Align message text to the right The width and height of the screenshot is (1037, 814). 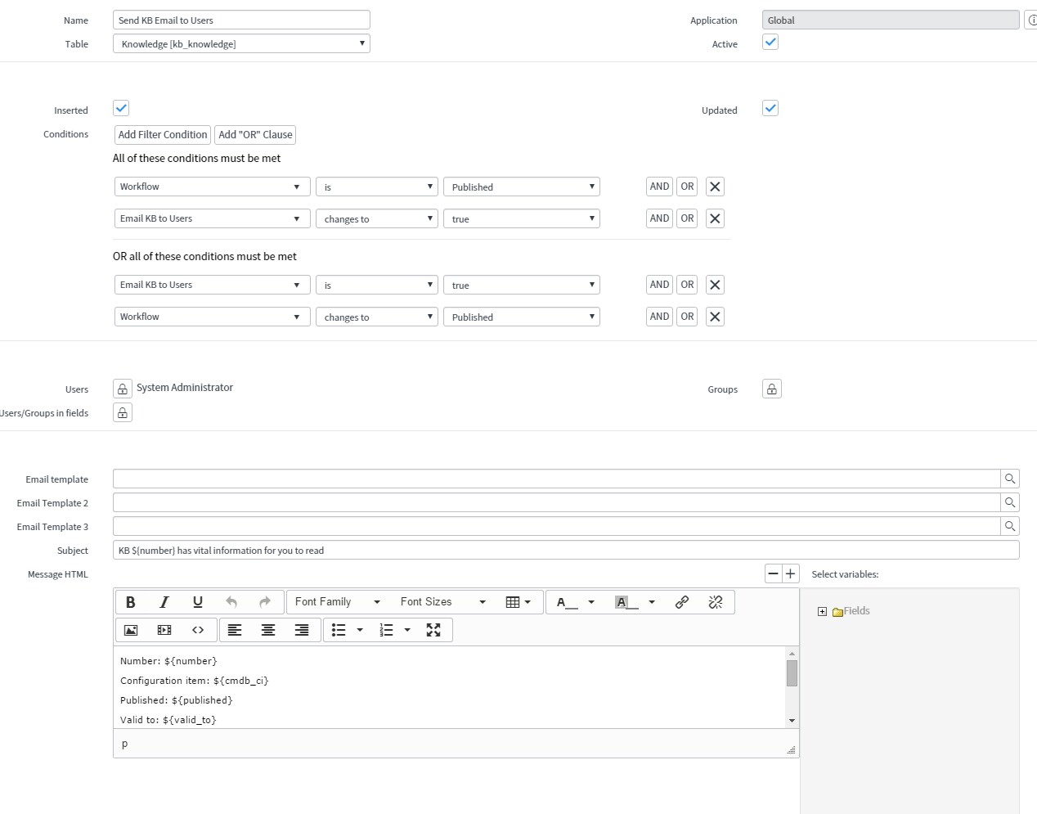[302, 630]
